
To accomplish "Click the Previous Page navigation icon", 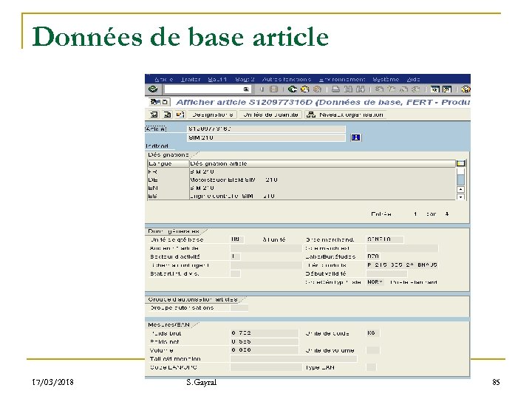I will [x=392, y=89].
